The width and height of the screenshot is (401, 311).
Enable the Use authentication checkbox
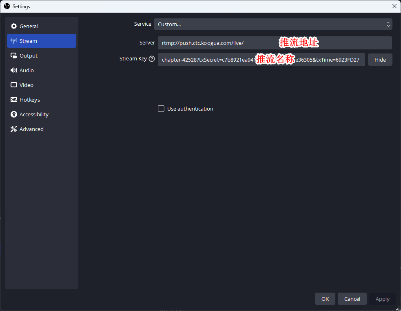coord(161,109)
